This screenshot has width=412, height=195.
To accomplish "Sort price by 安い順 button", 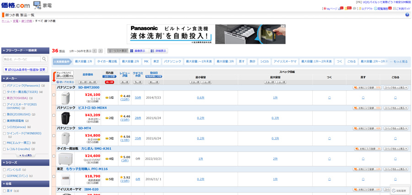I will point(83,82).
